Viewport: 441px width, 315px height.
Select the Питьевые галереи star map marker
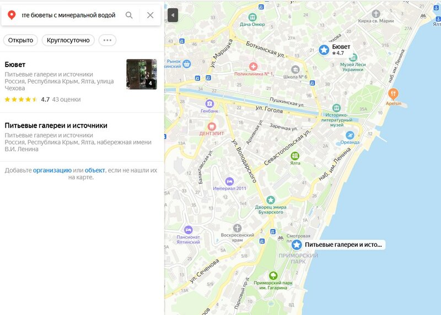297,245
